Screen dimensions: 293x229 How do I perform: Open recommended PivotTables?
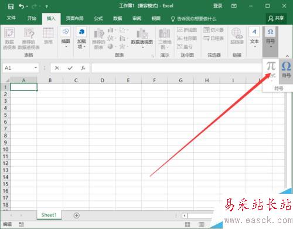click(29, 38)
